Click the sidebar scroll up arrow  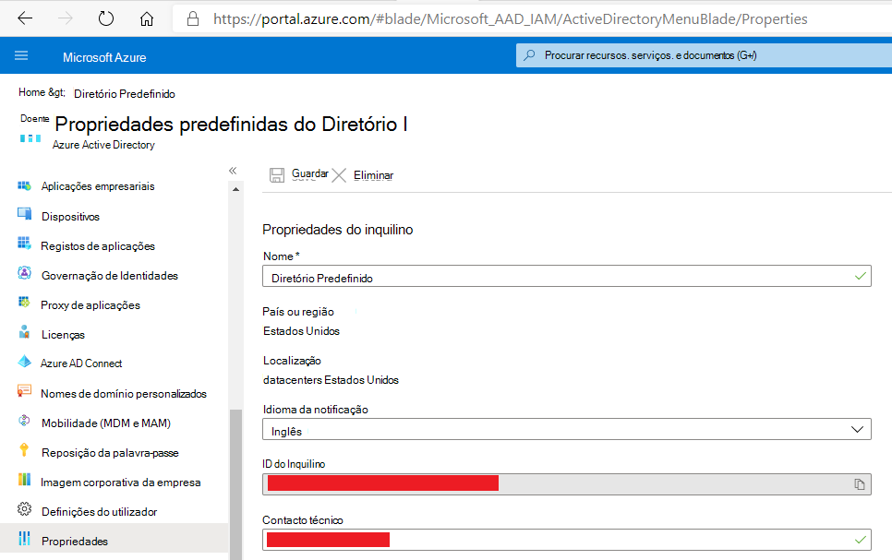coord(236,189)
